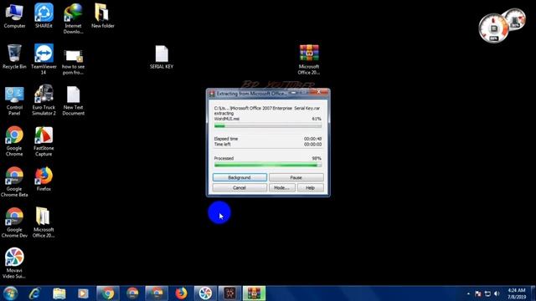
Task: Show hidden system tray icons arrow
Action: tap(468, 293)
